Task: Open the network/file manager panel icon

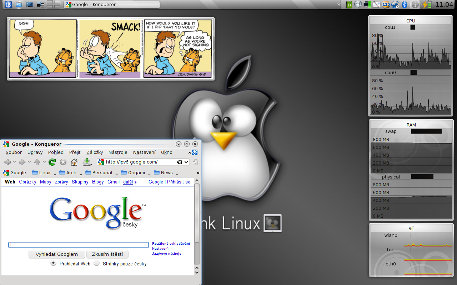Action: tap(41, 5)
